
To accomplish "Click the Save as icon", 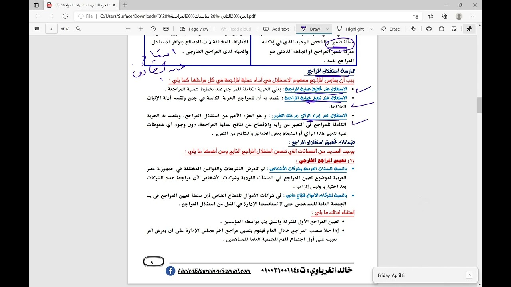I will (x=454, y=29).
